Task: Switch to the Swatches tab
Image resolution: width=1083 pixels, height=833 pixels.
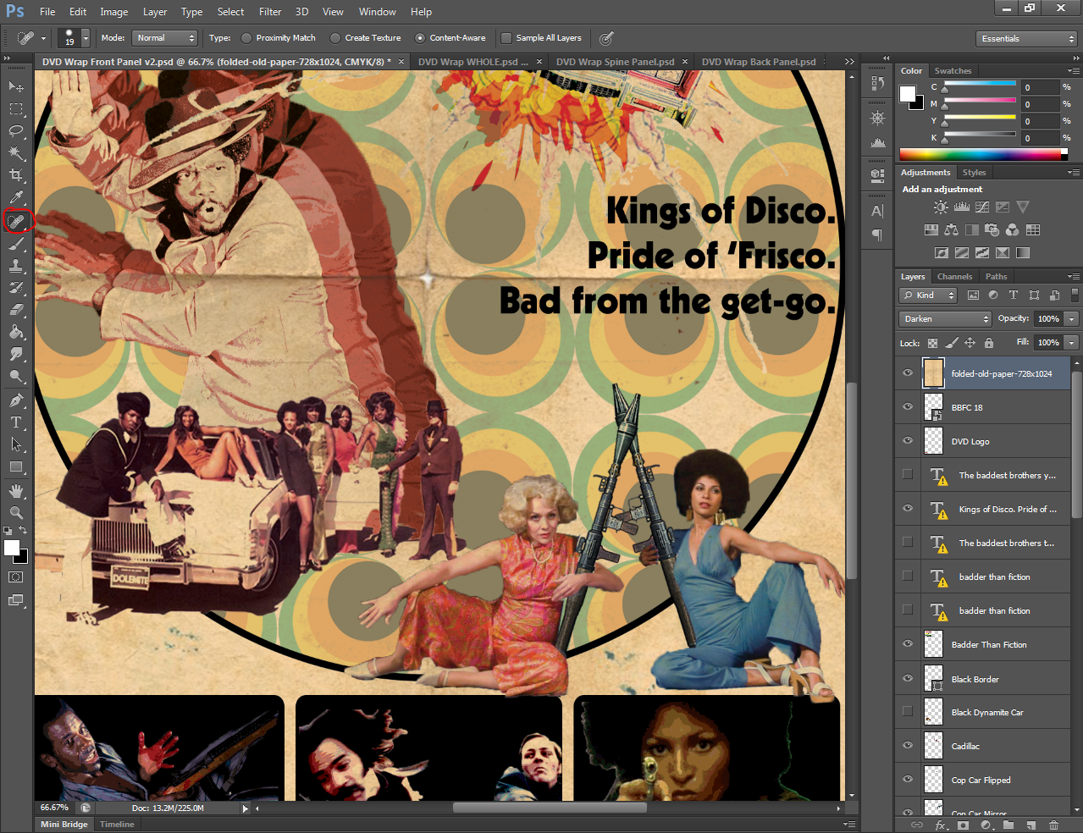Action: tap(953, 71)
